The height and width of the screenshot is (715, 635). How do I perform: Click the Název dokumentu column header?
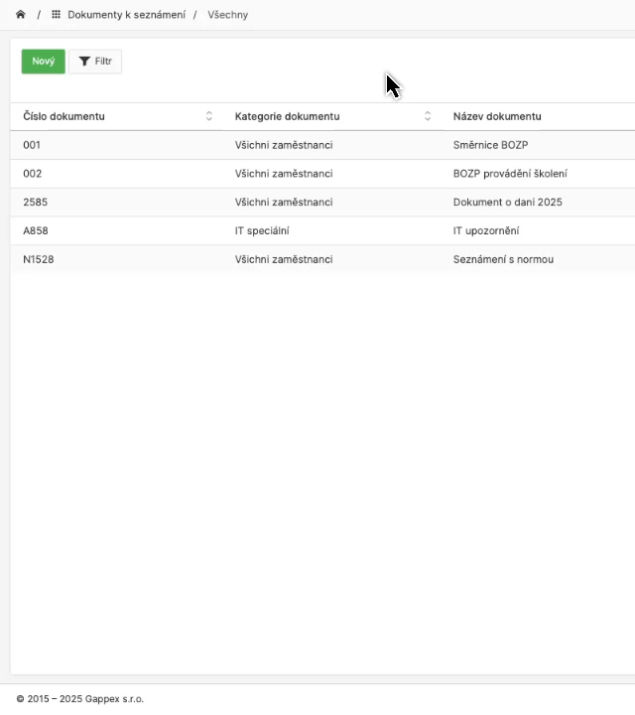[497, 116]
